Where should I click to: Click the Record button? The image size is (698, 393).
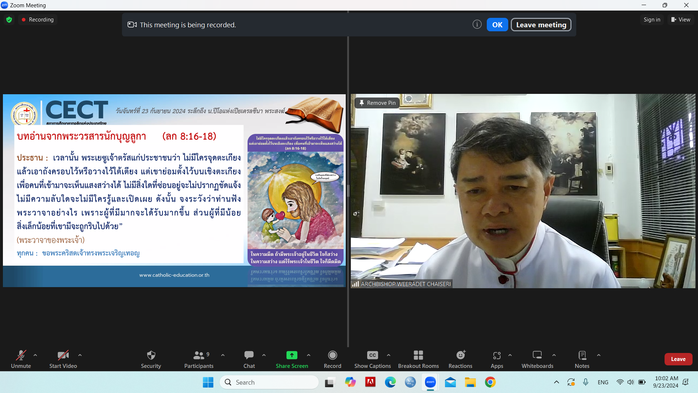pyautogui.click(x=332, y=359)
